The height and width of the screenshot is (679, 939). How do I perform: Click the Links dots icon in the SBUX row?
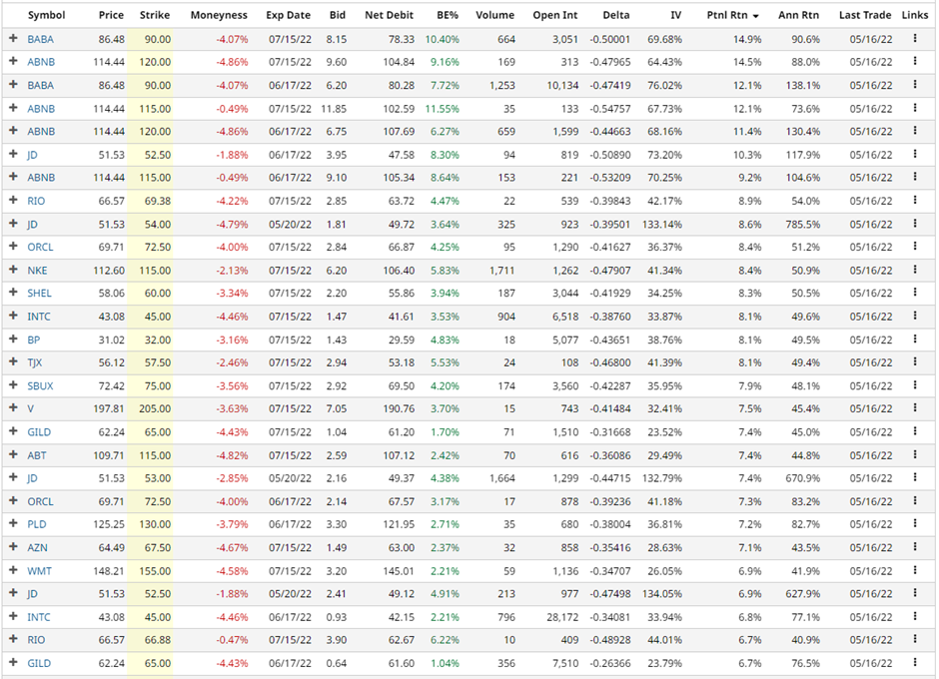click(x=914, y=385)
